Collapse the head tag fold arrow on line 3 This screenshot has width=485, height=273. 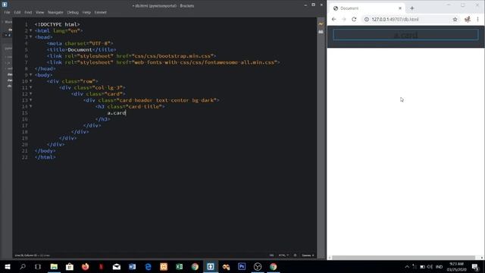[x=30, y=37]
